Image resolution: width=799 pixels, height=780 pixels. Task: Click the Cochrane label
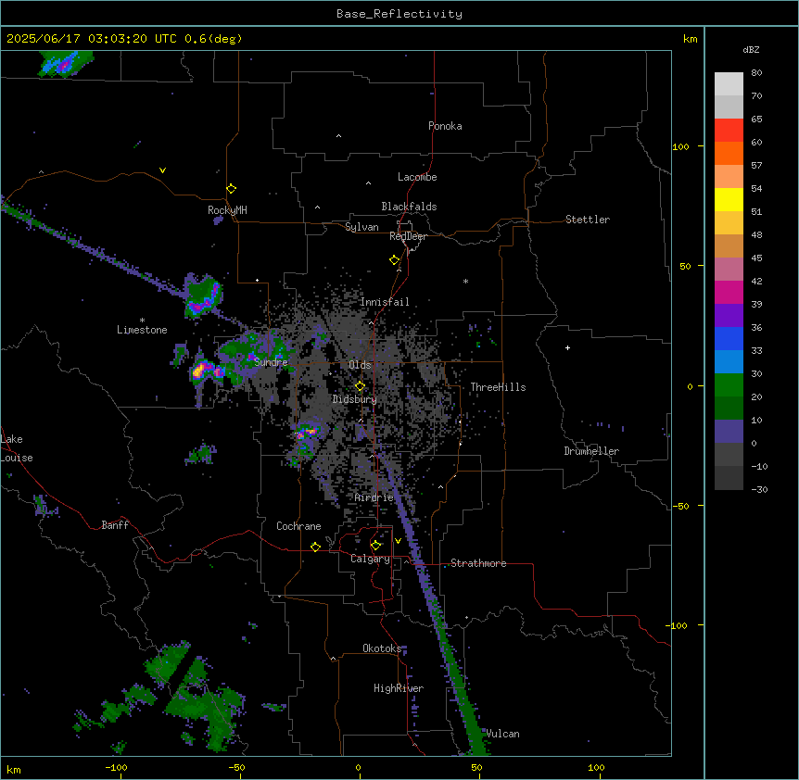point(298,526)
